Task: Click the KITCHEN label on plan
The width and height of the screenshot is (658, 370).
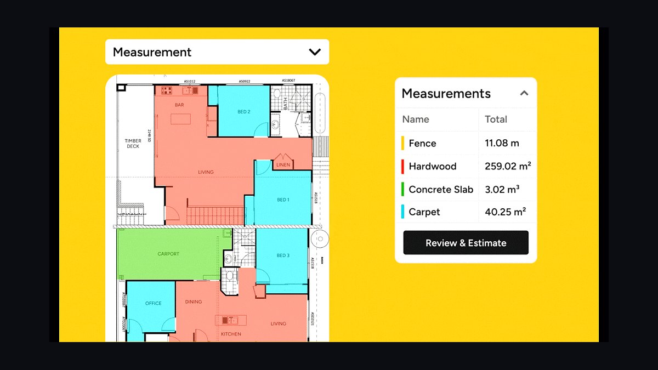Action: click(x=231, y=334)
